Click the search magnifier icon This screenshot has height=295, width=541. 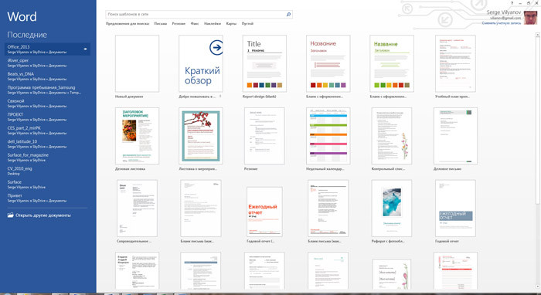pyautogui.click(x=288, y=15)
